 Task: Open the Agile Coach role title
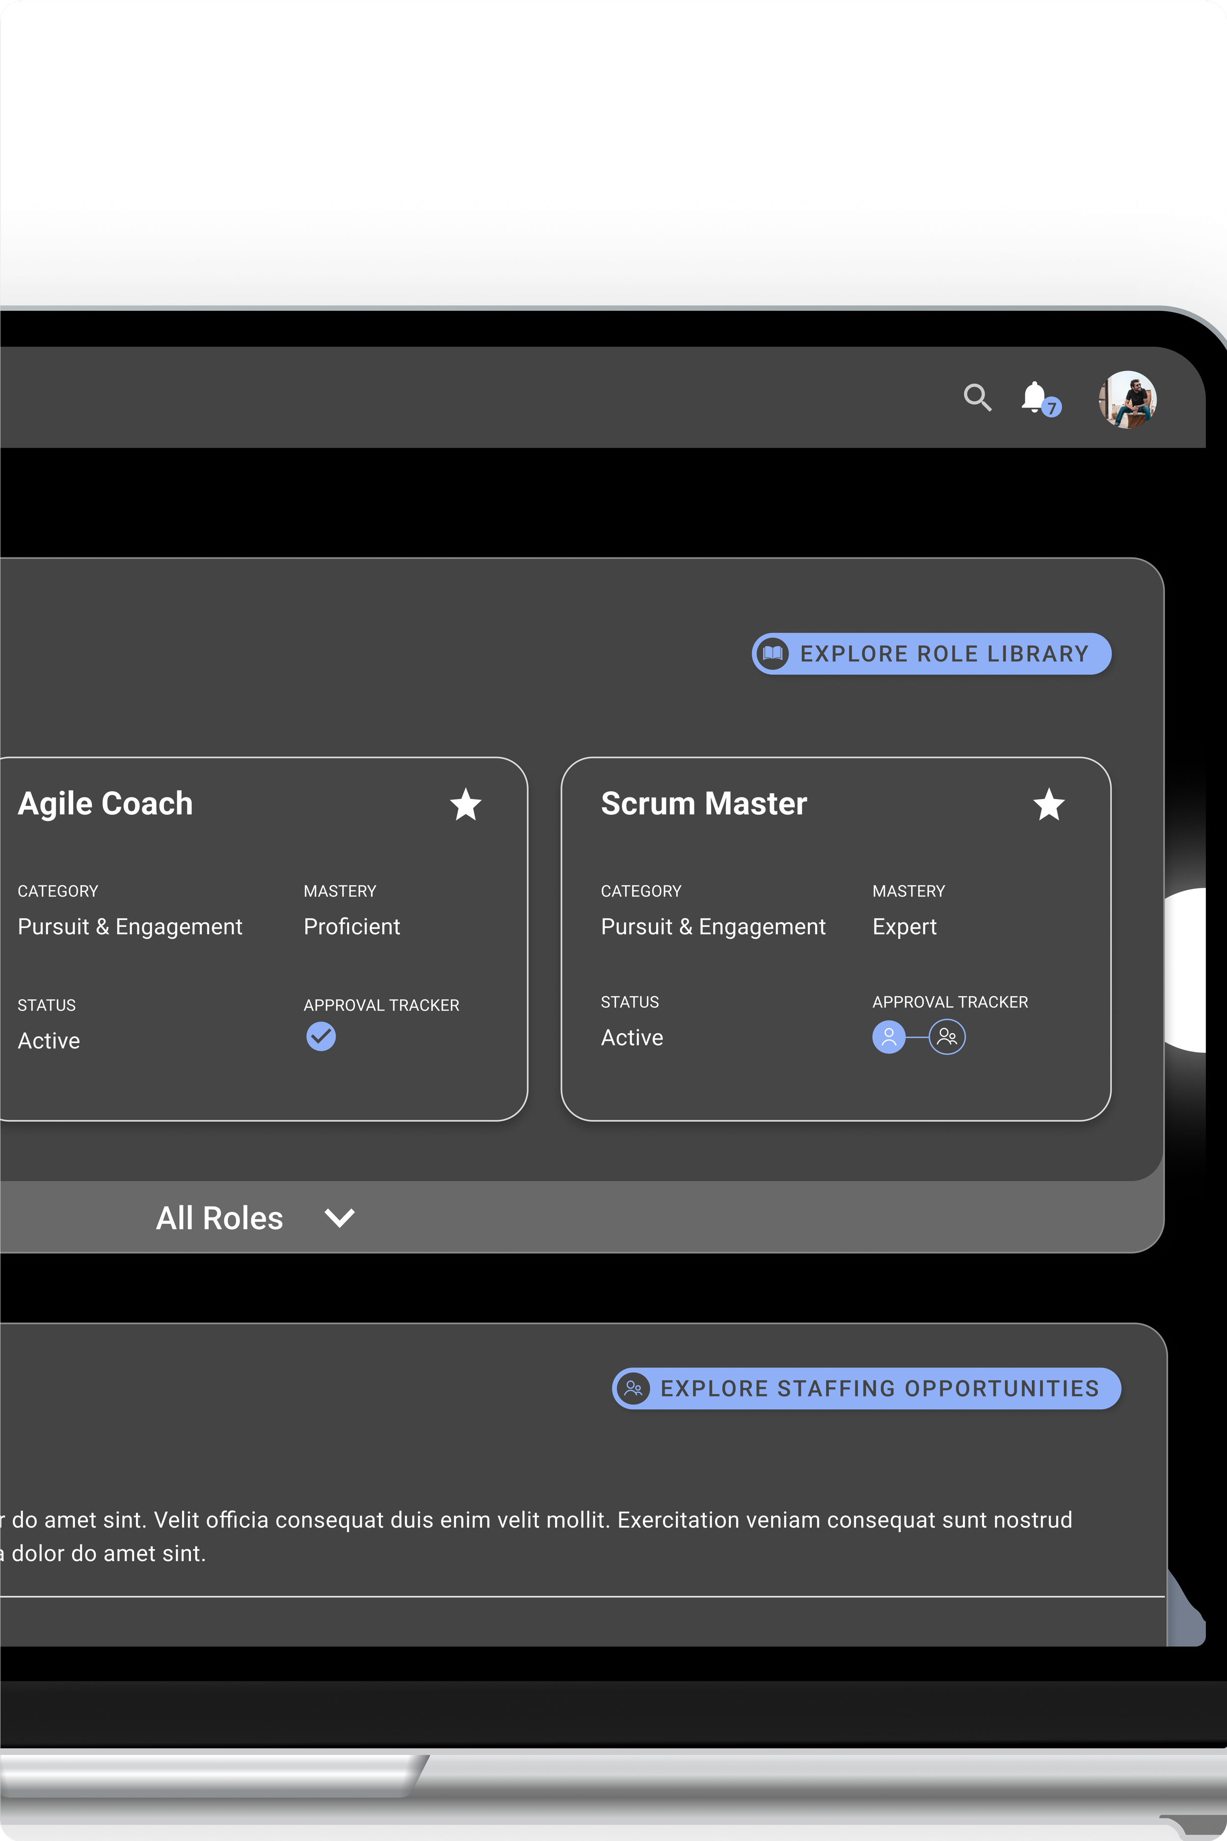click(x=106, y=804)
